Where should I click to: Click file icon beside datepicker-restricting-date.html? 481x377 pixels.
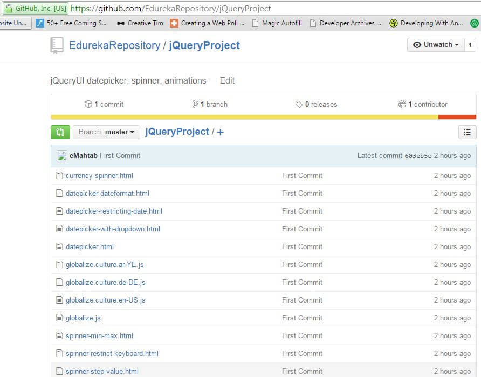pyautogui.click(x=59, y=211)
